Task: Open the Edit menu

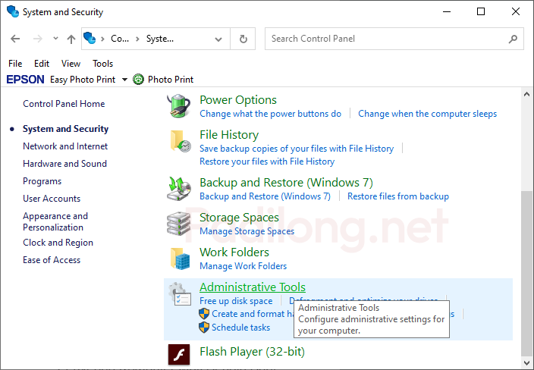Action: 42,64
